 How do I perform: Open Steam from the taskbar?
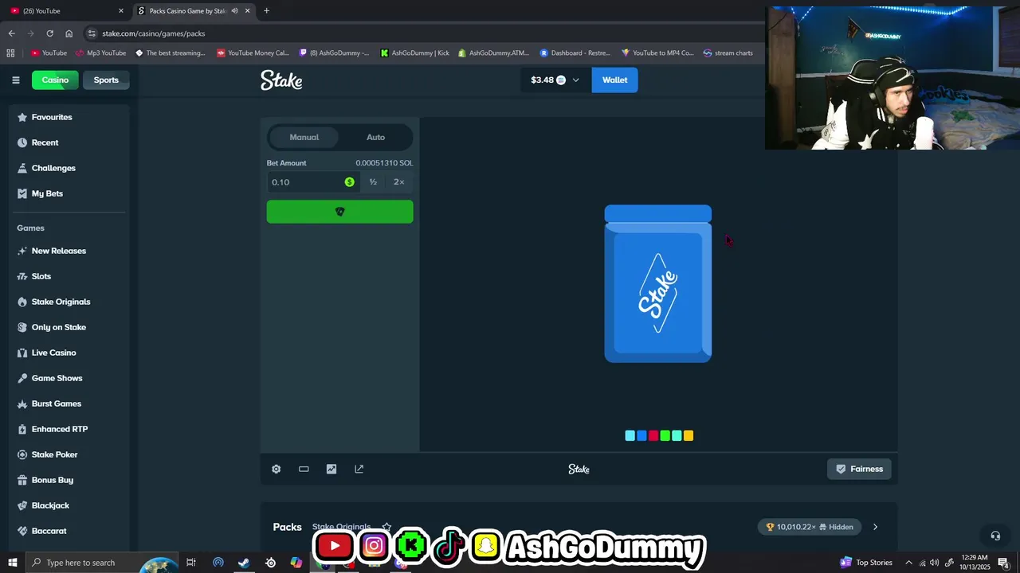[x=244, y=563]
